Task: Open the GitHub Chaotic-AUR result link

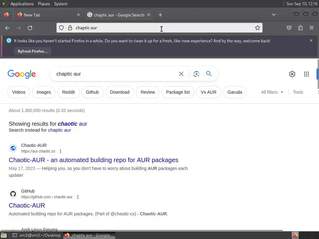Action: (27, 205)
